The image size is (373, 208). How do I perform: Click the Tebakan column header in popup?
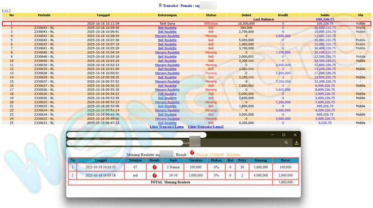(x=135, y=160)
